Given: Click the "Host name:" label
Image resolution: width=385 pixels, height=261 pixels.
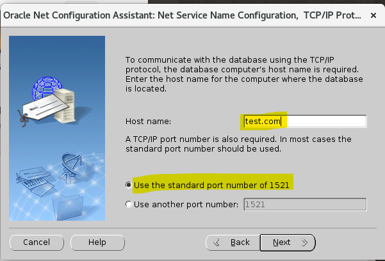Looking at the screenshot, I should tap(148, 122).
